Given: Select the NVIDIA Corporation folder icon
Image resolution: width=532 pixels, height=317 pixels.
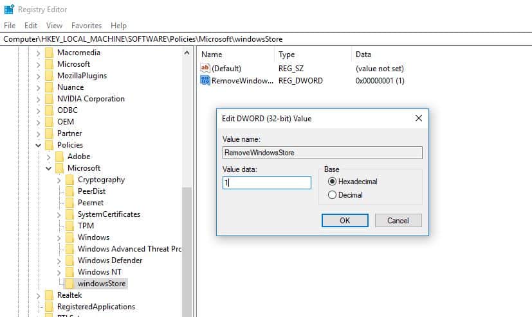Looking at the screenshot, I should pos(49,98).
